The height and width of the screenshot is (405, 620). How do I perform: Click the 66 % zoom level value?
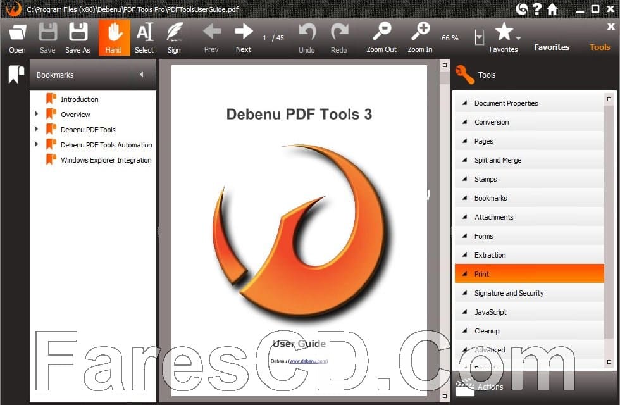pyautogui.click(x=450, y=38)
